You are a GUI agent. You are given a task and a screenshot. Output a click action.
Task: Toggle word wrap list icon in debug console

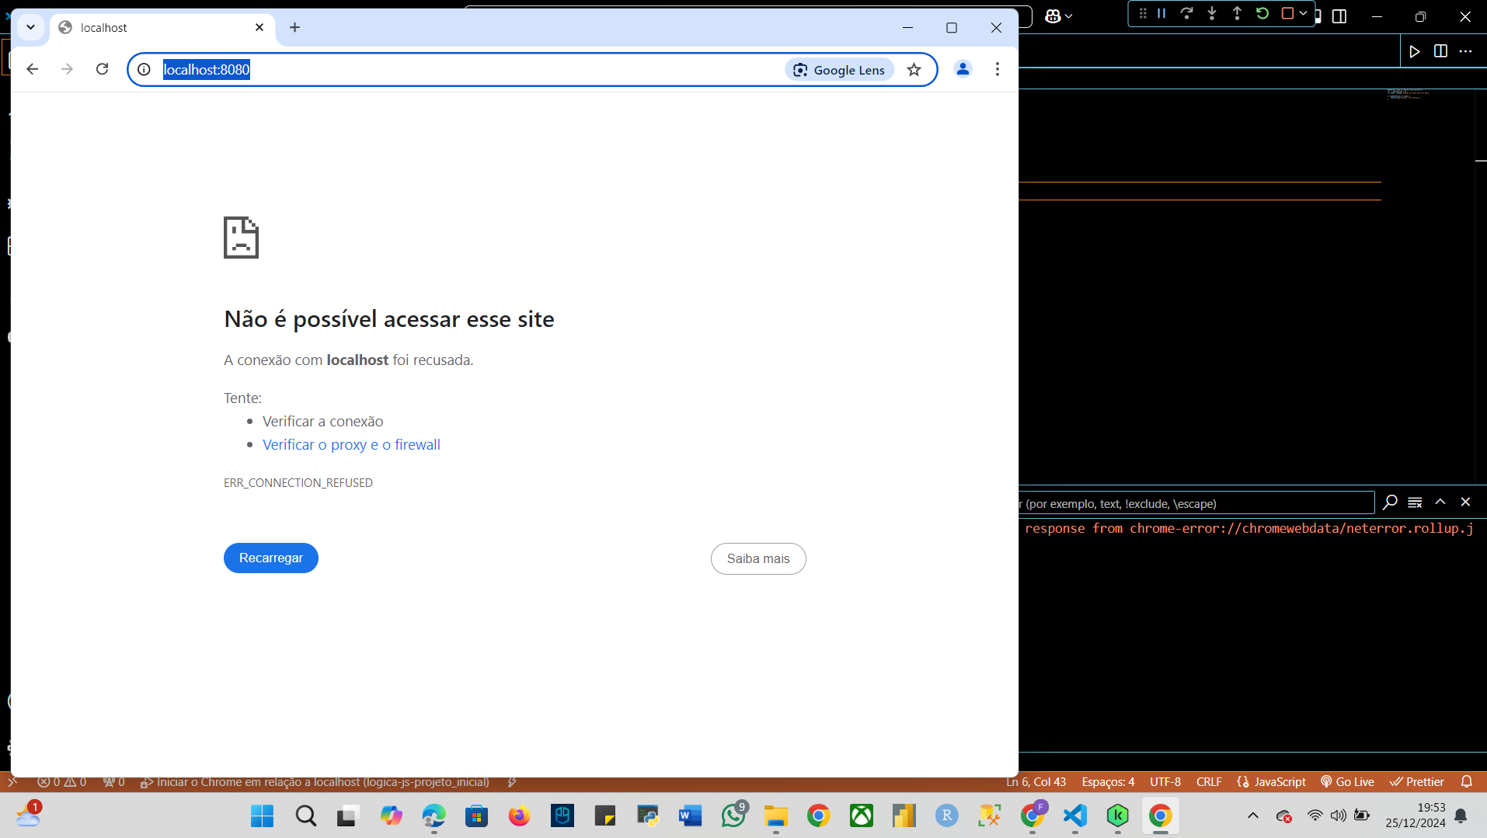(1415, 502)
